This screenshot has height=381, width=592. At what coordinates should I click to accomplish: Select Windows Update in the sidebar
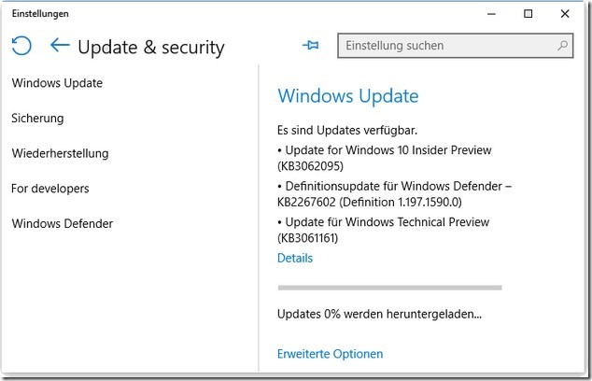click(x=57, y=83)
